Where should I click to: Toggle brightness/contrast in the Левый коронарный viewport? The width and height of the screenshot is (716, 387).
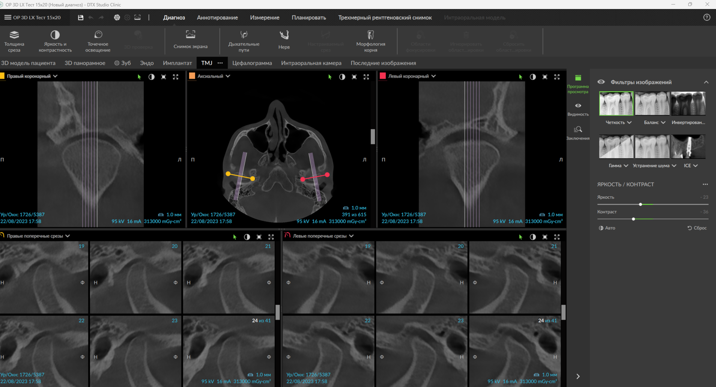point(532,77)
